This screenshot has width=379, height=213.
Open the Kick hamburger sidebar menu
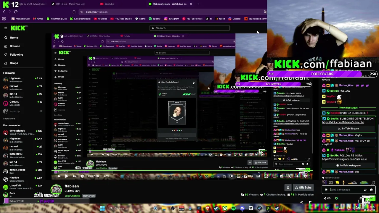(x=6, y=28)
